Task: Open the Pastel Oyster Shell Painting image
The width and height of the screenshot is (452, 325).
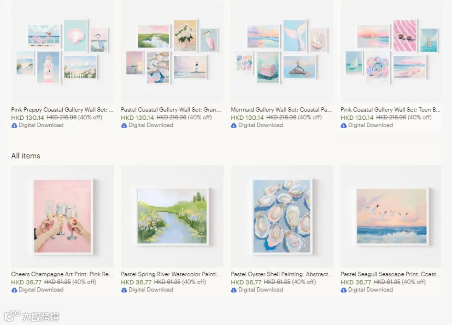Action: 282,216
